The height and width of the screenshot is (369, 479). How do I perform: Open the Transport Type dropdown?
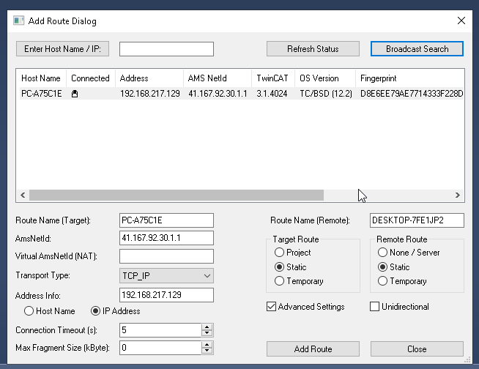pos(166,276)
